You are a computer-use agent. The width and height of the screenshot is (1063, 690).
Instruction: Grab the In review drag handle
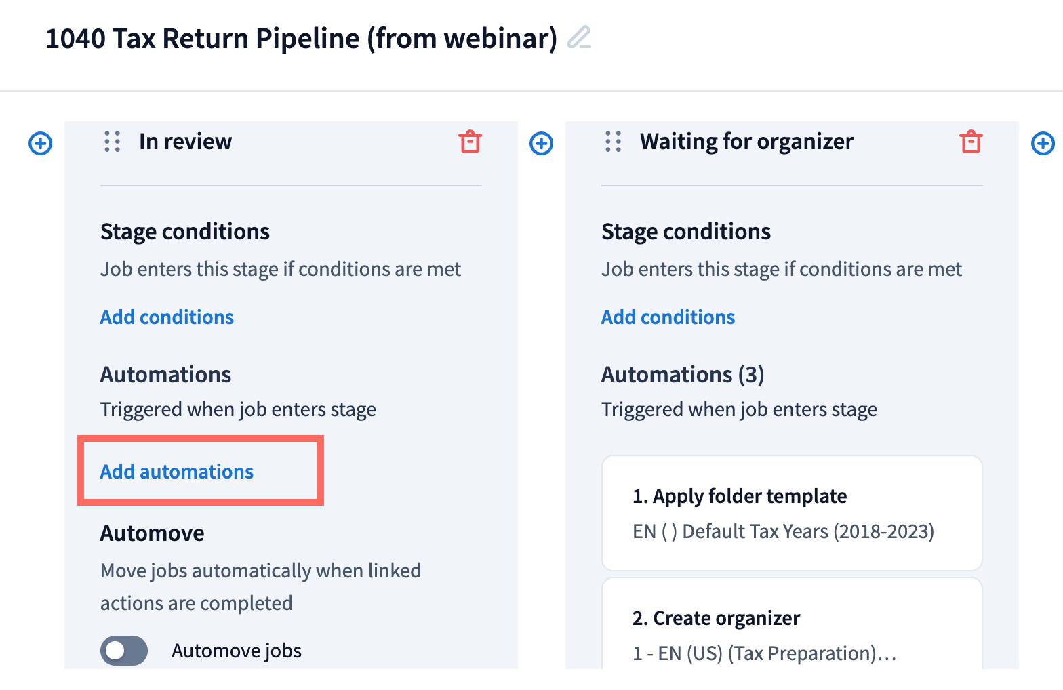point(113,142)
